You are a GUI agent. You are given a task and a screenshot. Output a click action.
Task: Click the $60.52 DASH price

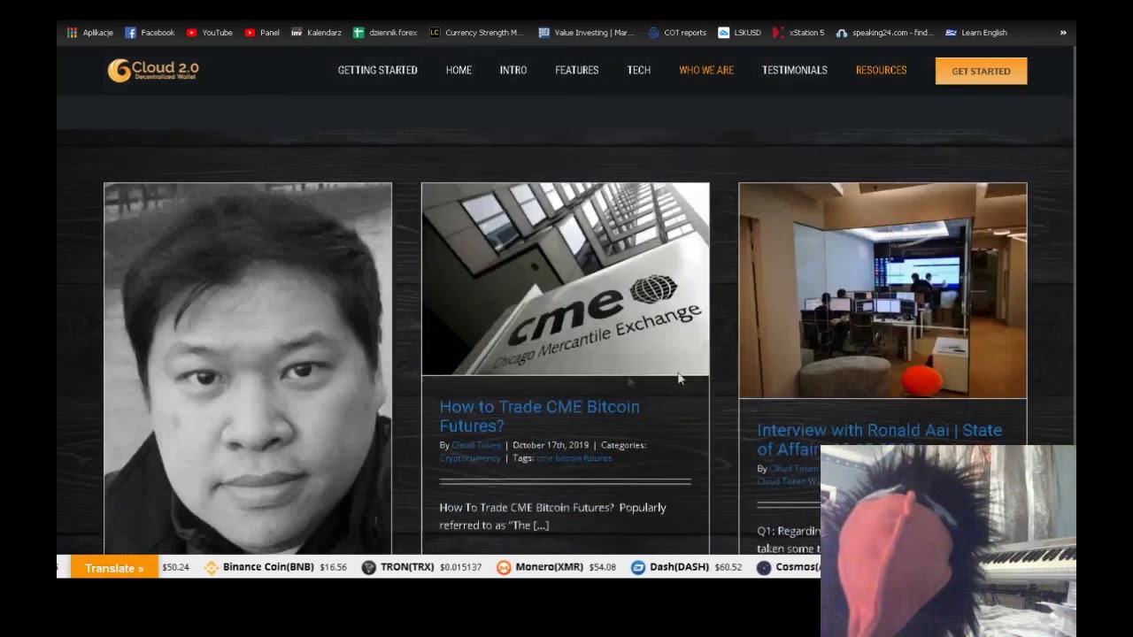coord(728,567)
